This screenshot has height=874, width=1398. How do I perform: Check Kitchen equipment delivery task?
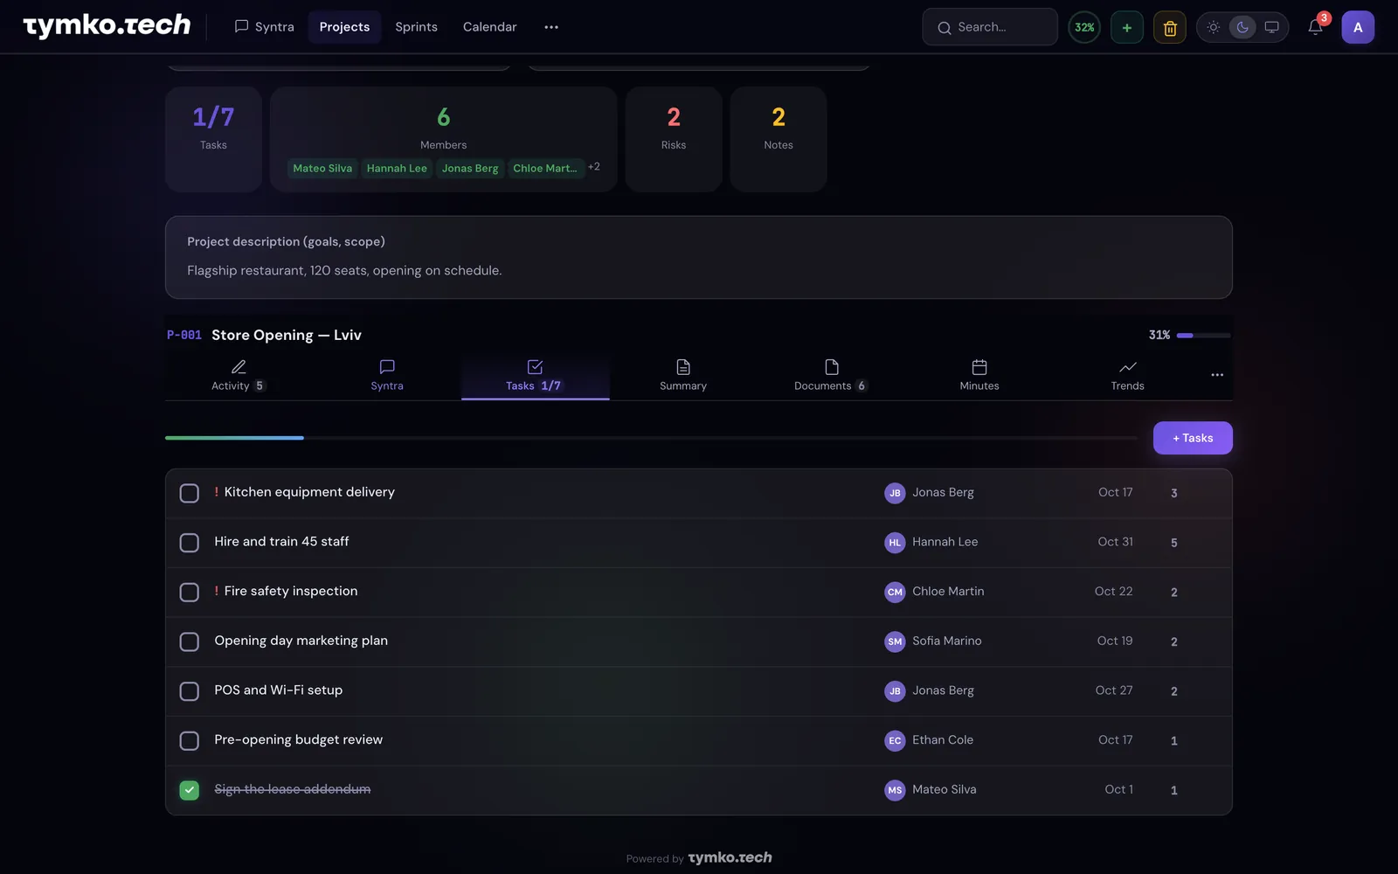[190, 493]
